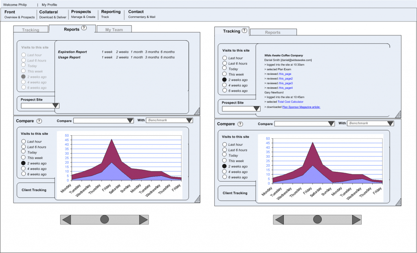Click help icon beside left Reports tab

pyautogui.click(x=84, y=28)
